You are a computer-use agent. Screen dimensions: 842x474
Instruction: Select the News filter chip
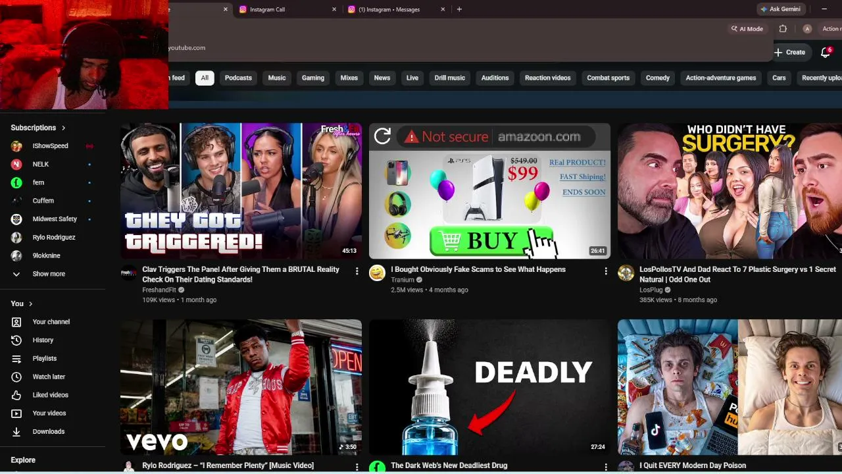coord(382,78)
